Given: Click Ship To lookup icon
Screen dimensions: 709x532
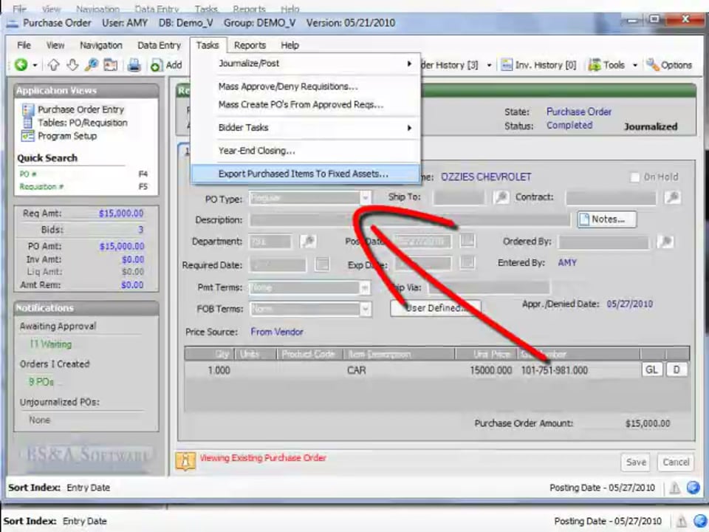Looking at the screenshot, I should [501, 197].
